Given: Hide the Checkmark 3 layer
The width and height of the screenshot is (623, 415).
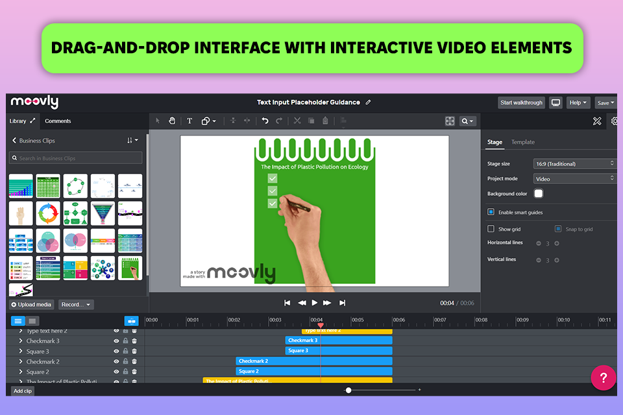Looking at the screenshot, I should click(x=116, y=340).
